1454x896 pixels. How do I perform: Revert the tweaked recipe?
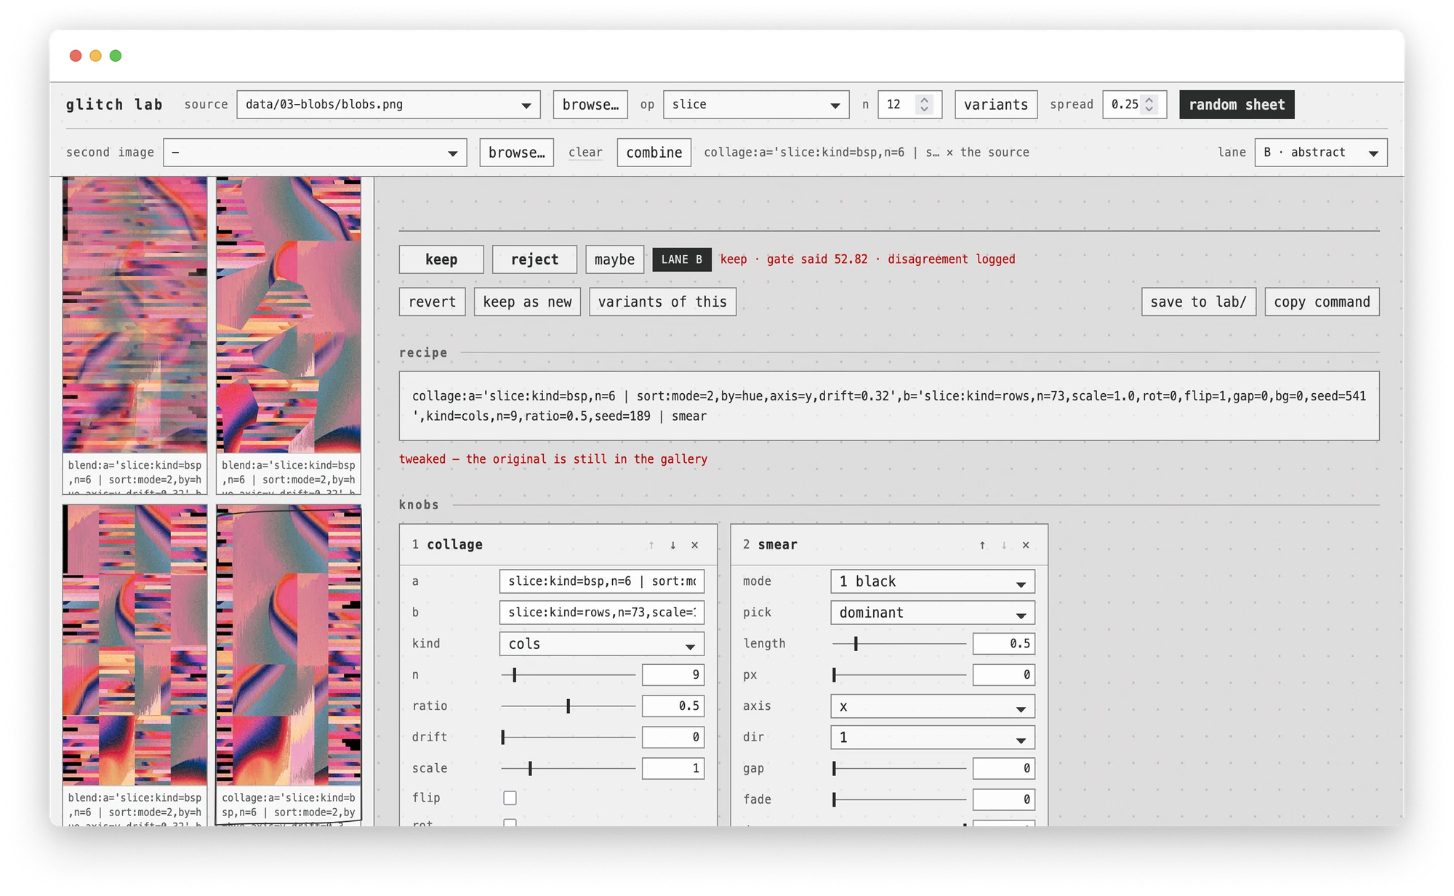[432, 302]
